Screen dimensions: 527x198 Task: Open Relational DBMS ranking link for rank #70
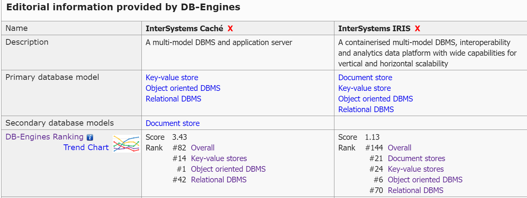click(x=416, y=191)
